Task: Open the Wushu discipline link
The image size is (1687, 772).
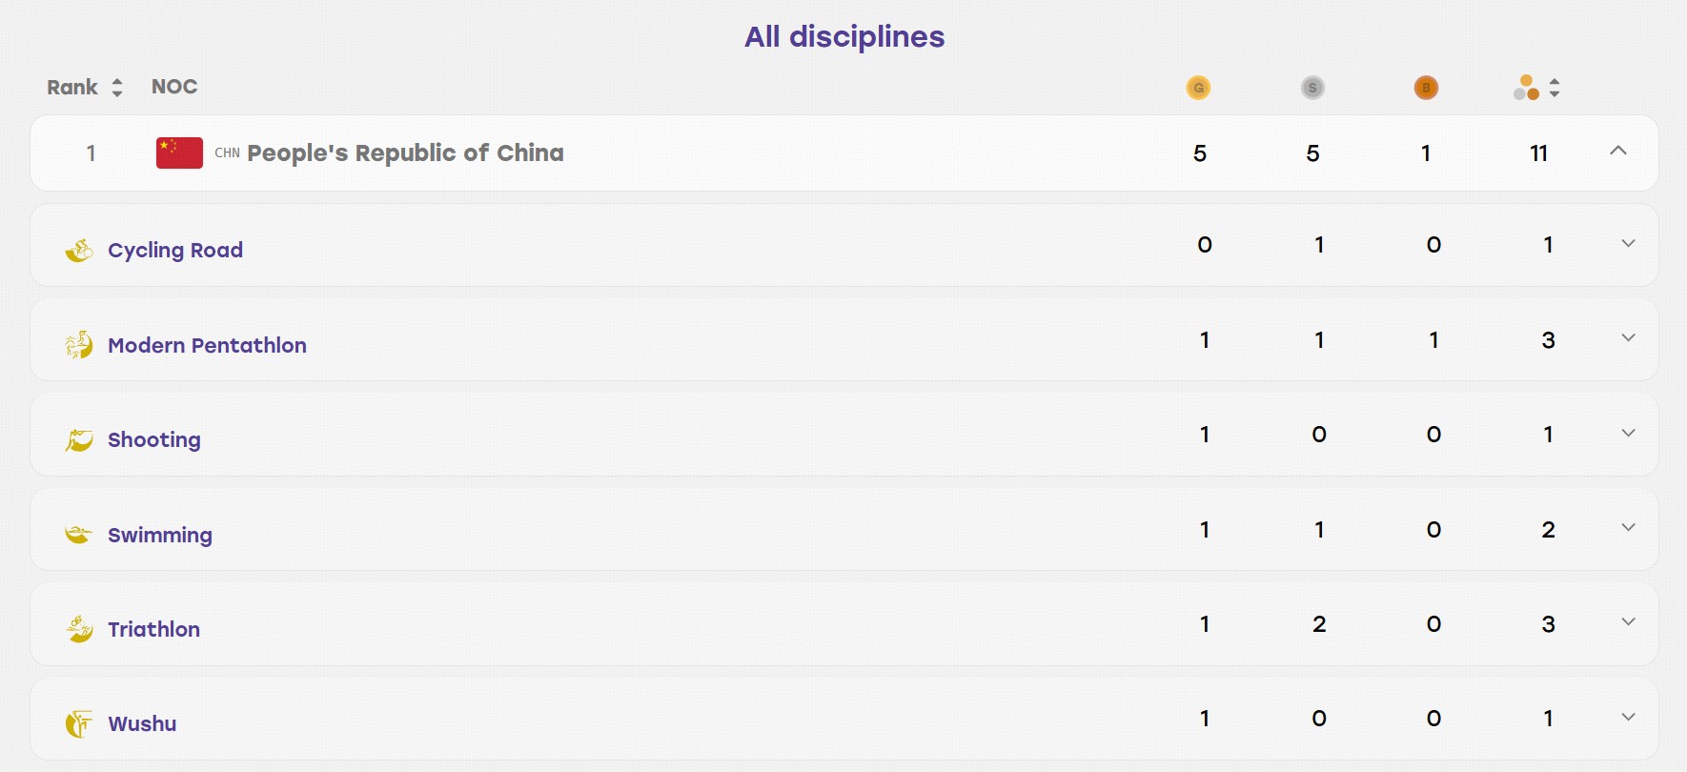Action: 142,723
